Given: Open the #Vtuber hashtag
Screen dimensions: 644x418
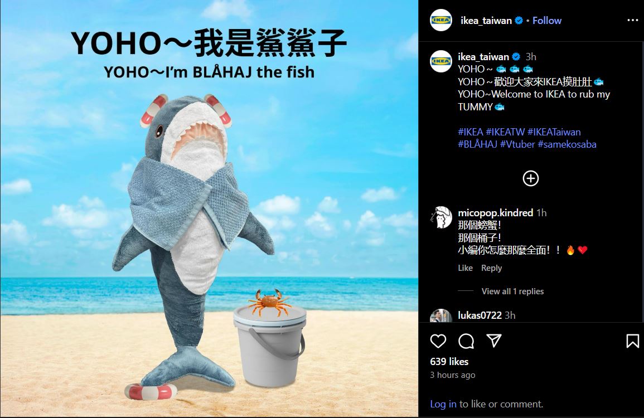Looking at the screenshot, I should (x=517, y=144).
